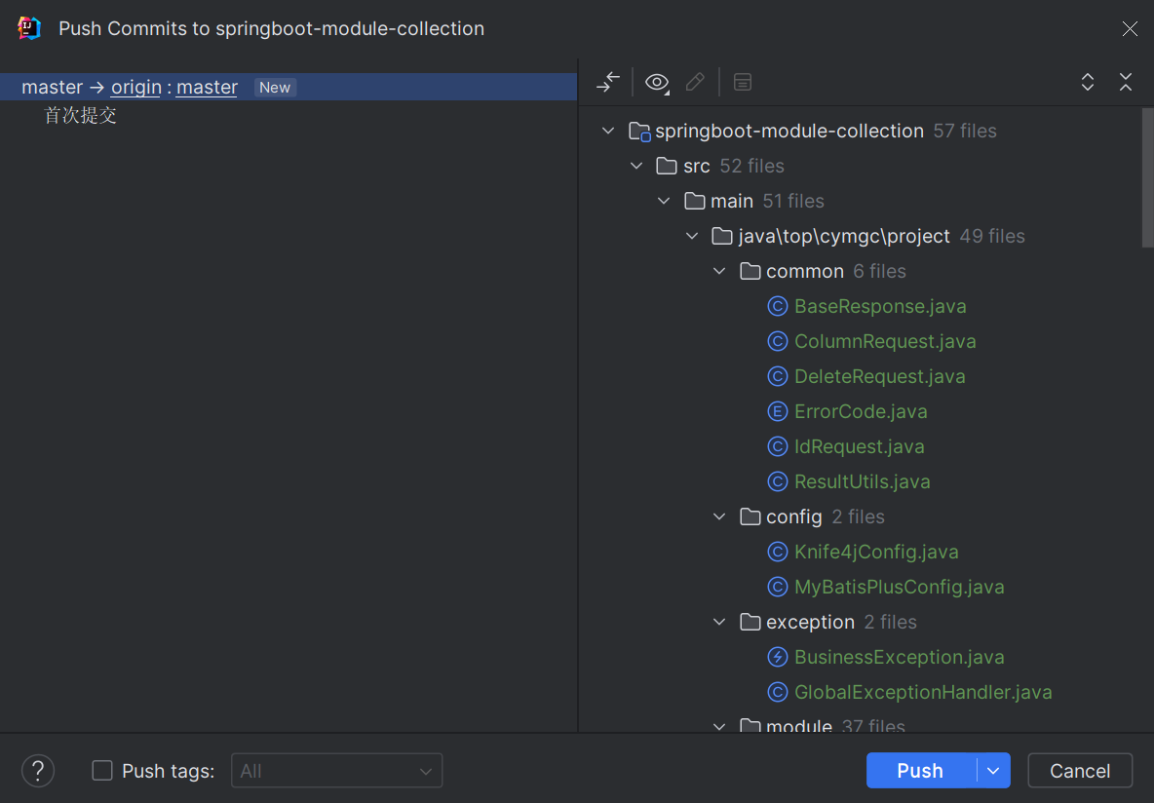Click the enum icon beside ErrorCode.java
The width and height of the screenshot is (1154, 803).
point(777,411)
